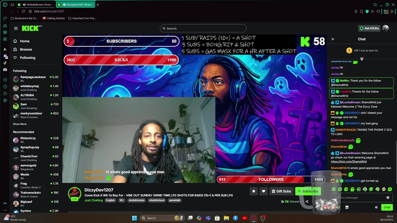
Task: Open a new browser tab
Action: click(x=97, y=5)
